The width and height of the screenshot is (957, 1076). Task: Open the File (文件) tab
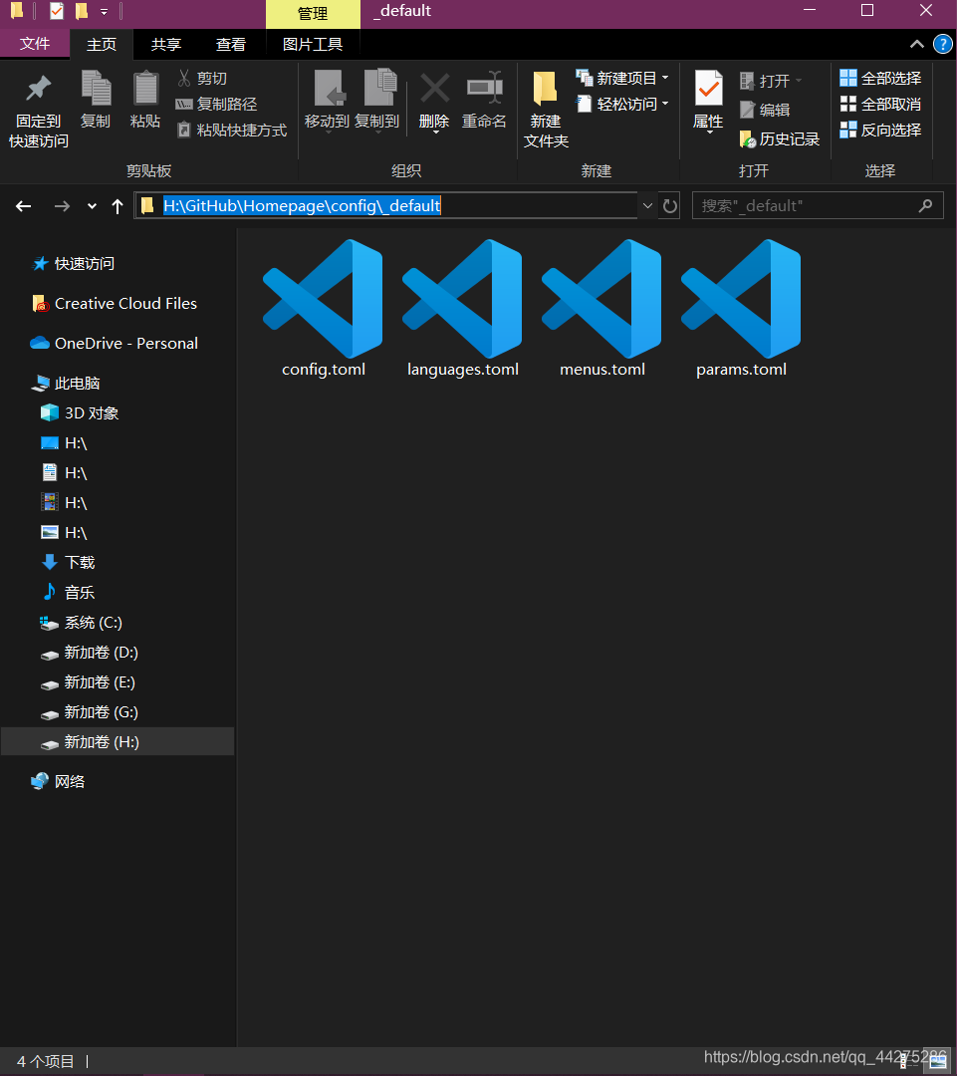click(x=35, y=44)
